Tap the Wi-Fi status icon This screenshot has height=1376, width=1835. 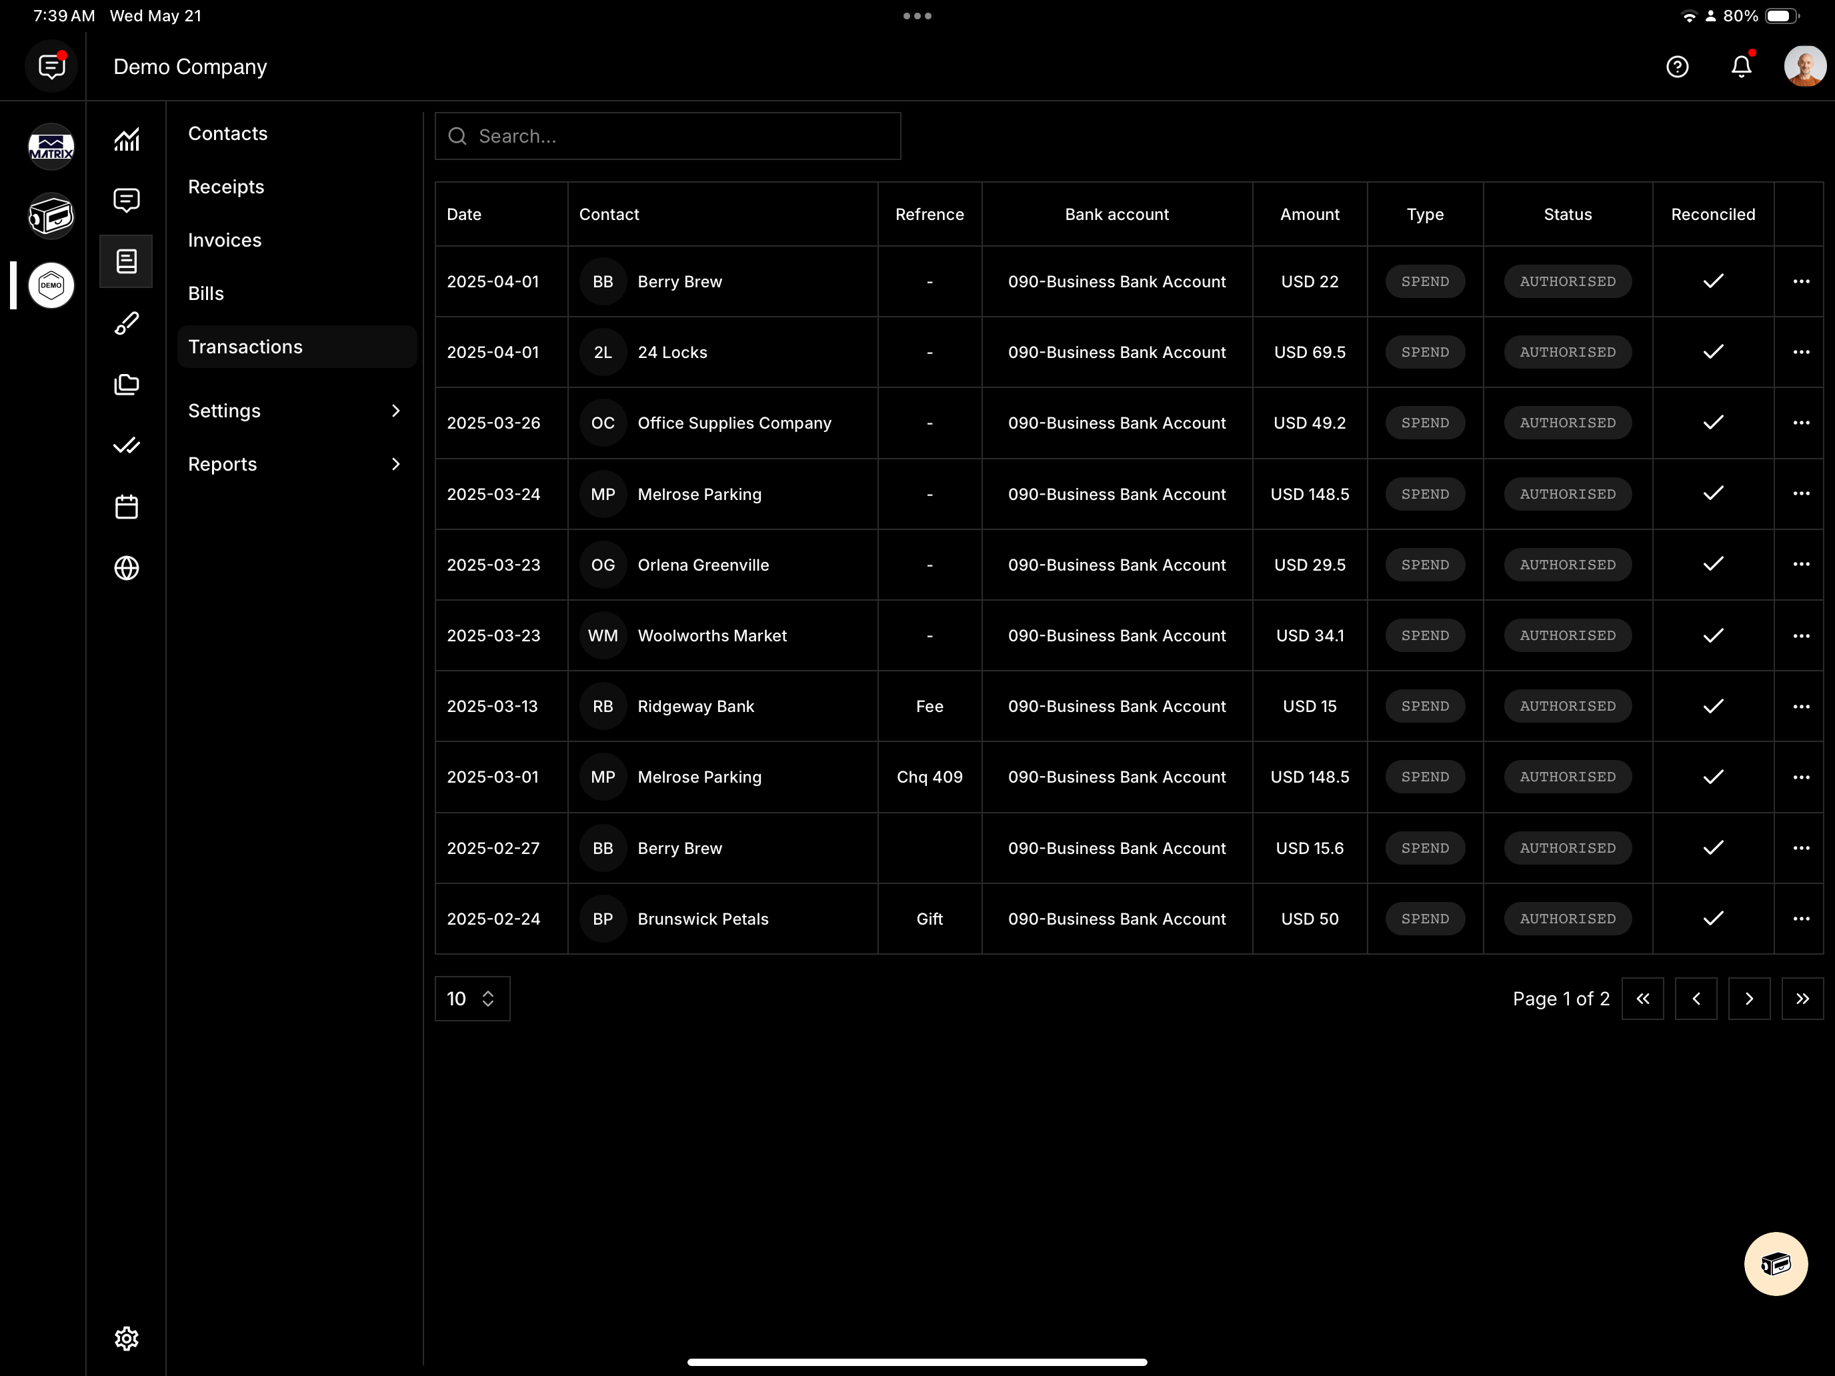(x=1689, y=16)
